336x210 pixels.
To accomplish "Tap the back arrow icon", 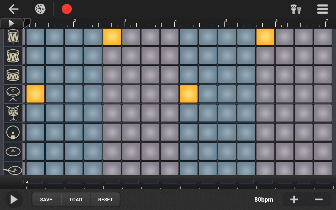I will coord(13,9).
